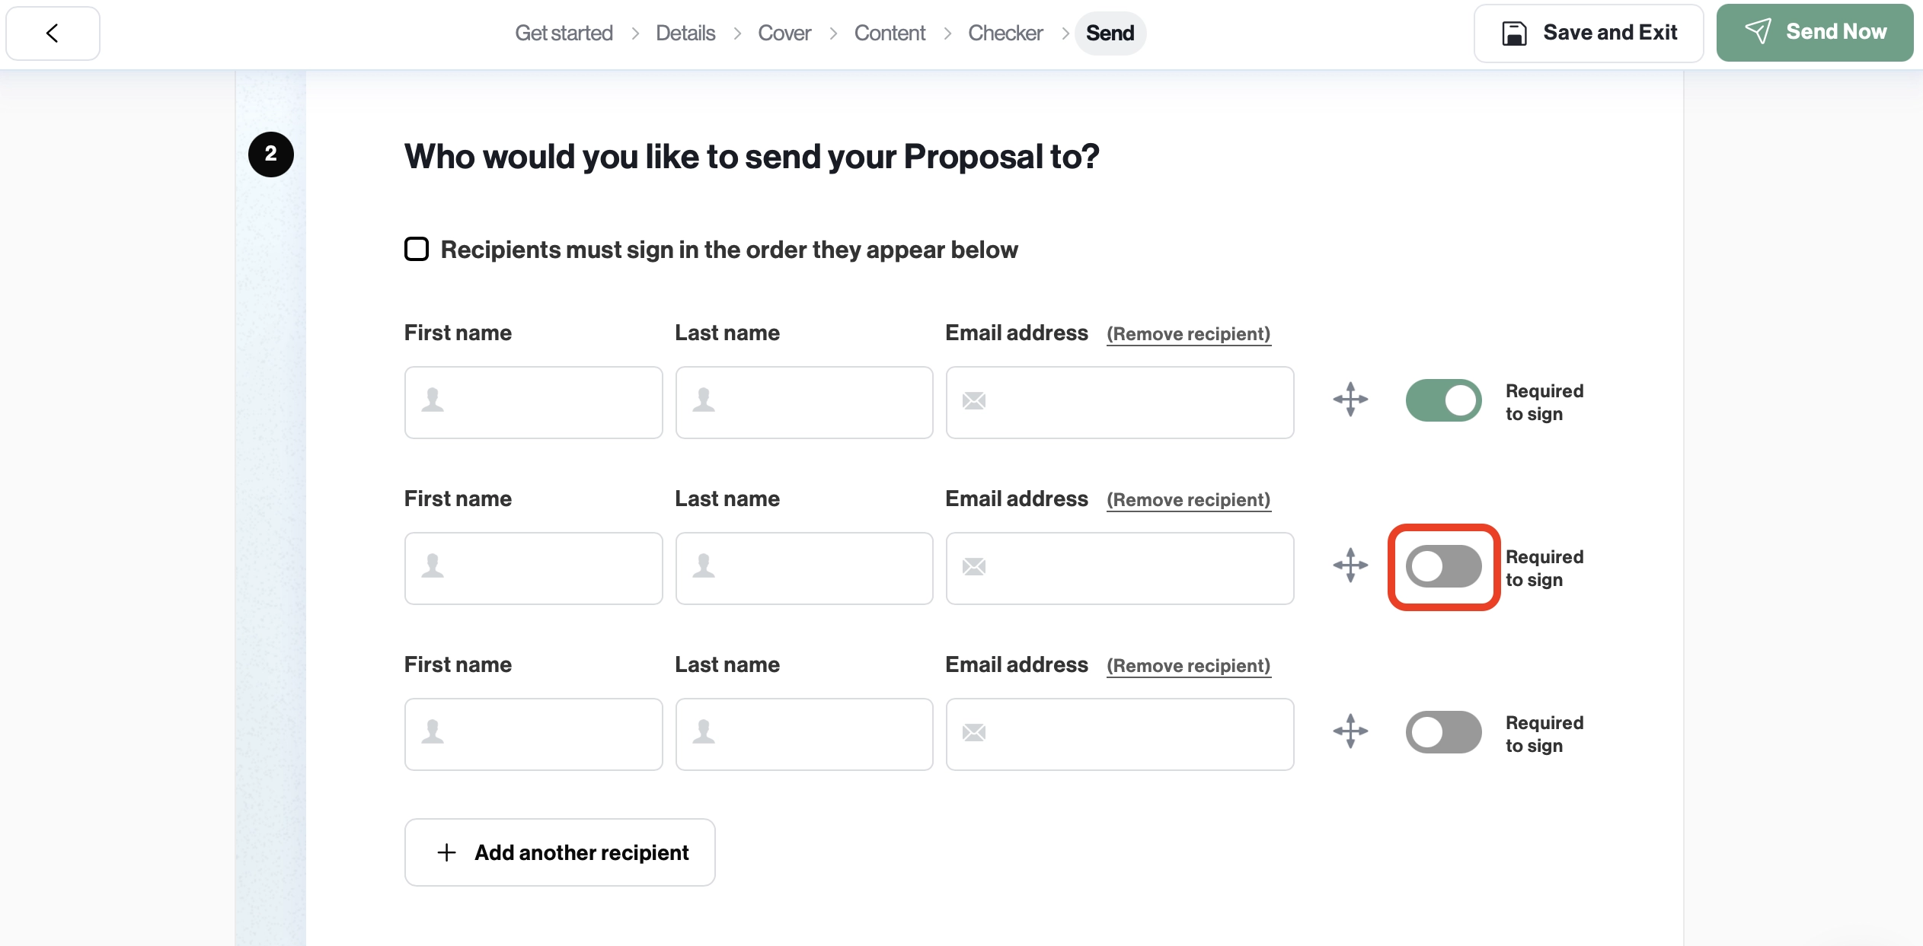
Task: Disable Required to sign for the first recipient
Action: (x=1444, y=400)
